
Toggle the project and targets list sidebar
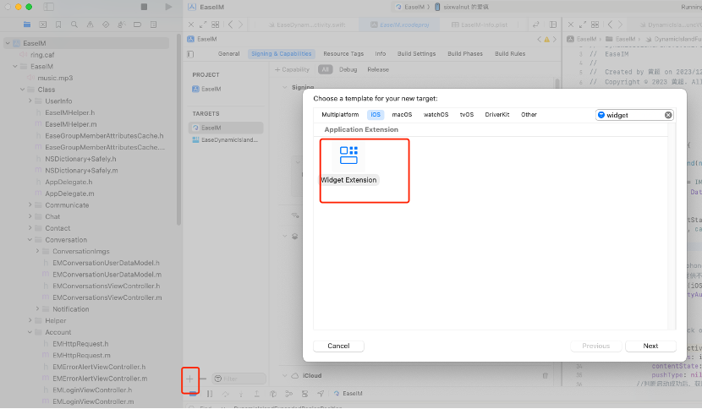190,54
